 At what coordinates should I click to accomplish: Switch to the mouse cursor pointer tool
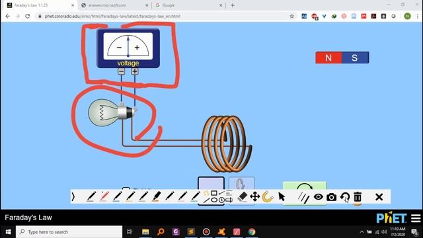pos(282,197)
